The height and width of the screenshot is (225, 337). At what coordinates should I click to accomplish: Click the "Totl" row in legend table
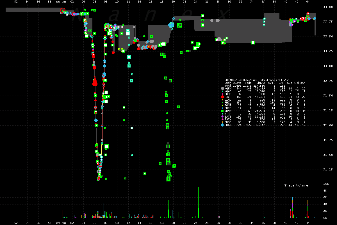[228, 85]
